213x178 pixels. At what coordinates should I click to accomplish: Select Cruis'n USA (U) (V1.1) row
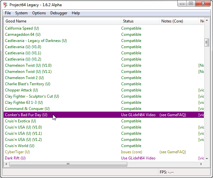[104, 133]
